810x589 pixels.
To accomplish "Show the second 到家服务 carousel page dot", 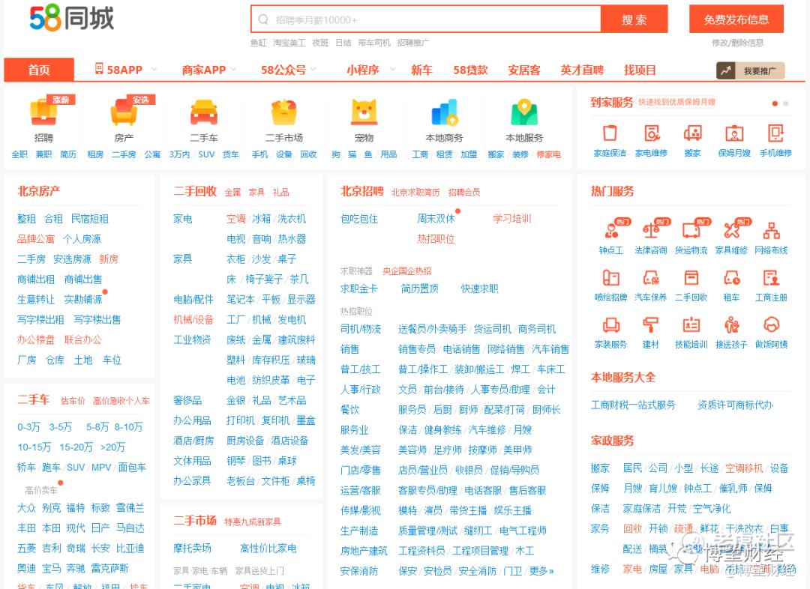I will (x=786, y=103).
